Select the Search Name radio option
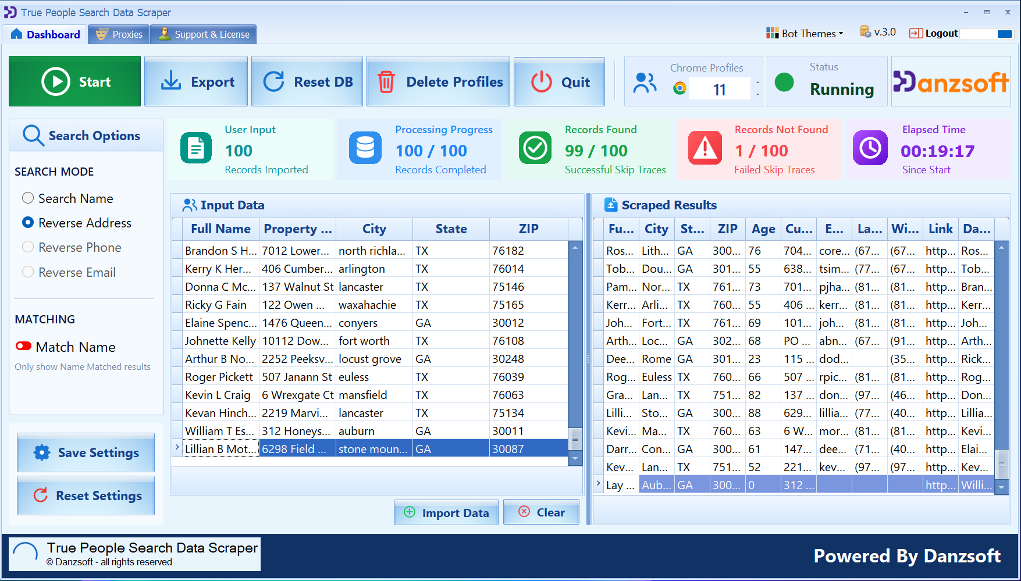Viewport: 1021px width, 581px height. pyautogui.click(x=28, y=198)
